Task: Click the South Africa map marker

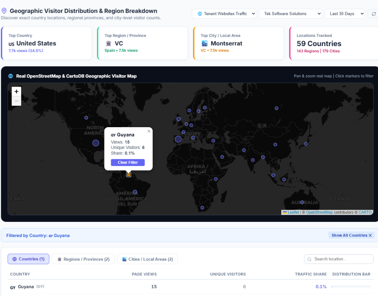Action: point(202,208)
